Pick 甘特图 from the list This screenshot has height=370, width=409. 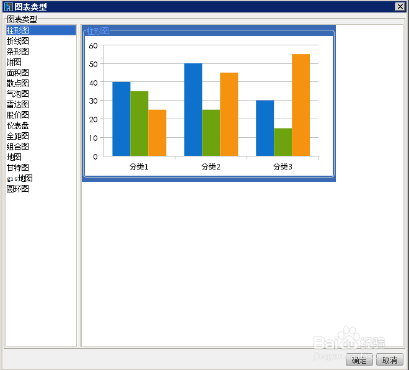tap(41, 168)
